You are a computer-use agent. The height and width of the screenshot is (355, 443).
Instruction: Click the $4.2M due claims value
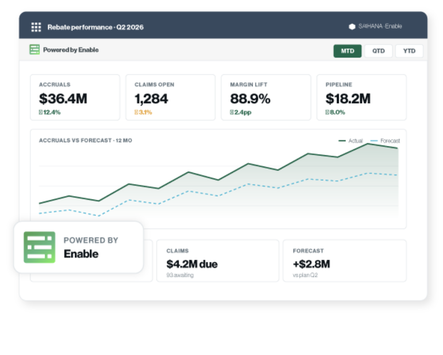(x=192, y=264)
